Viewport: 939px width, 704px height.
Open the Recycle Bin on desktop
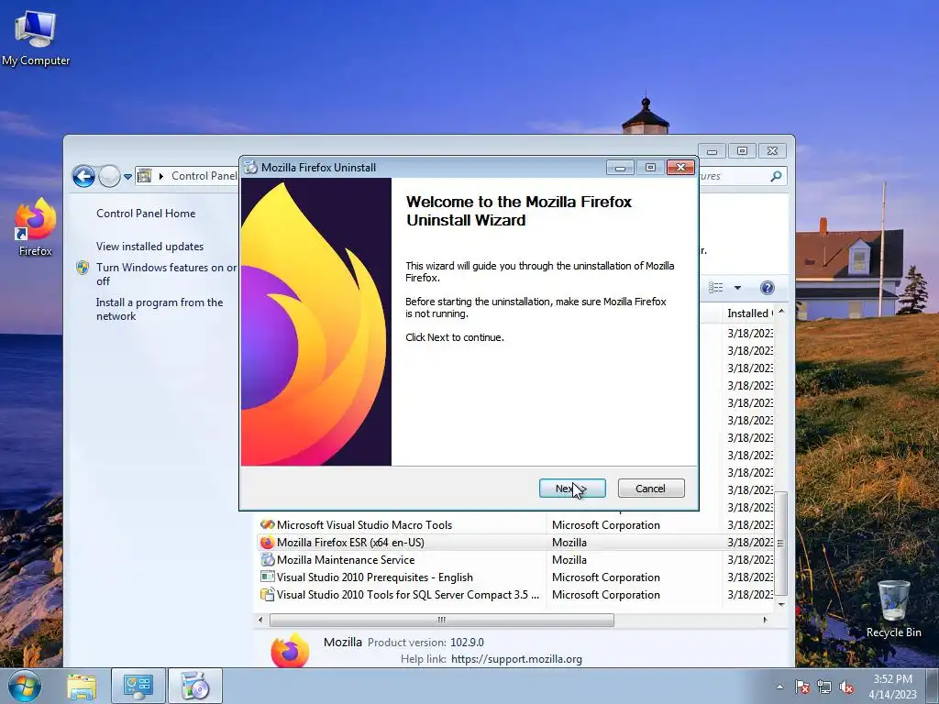tap(893, 609)
